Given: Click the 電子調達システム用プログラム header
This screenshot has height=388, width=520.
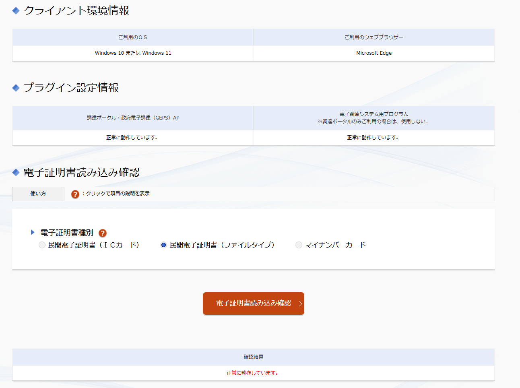Looking at the screenshot, I should point(374,114).
